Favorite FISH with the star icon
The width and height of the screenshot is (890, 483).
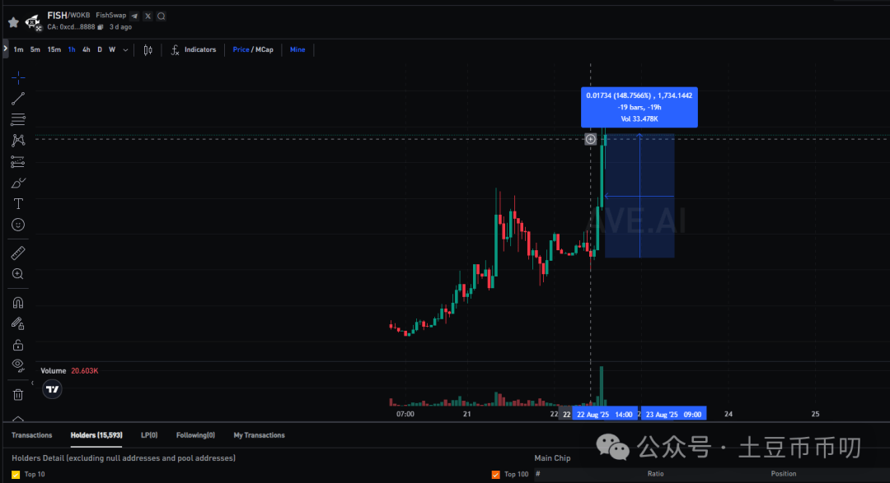(13, 22)
